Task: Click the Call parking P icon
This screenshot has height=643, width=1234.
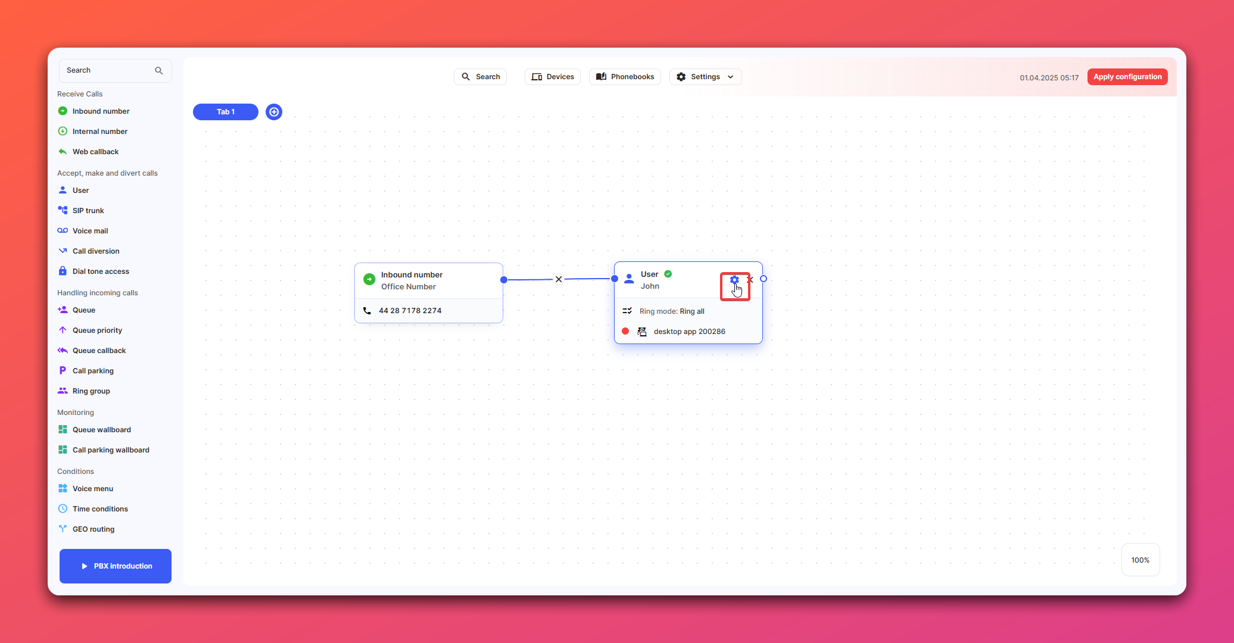Action: [x=63, y=370]
